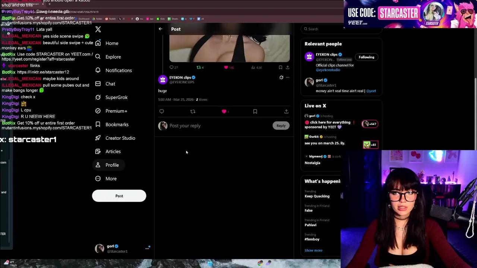Open Reddit bookmark in browser bar
The height and width of the screenshot is (268, 477).
(110, 19)
